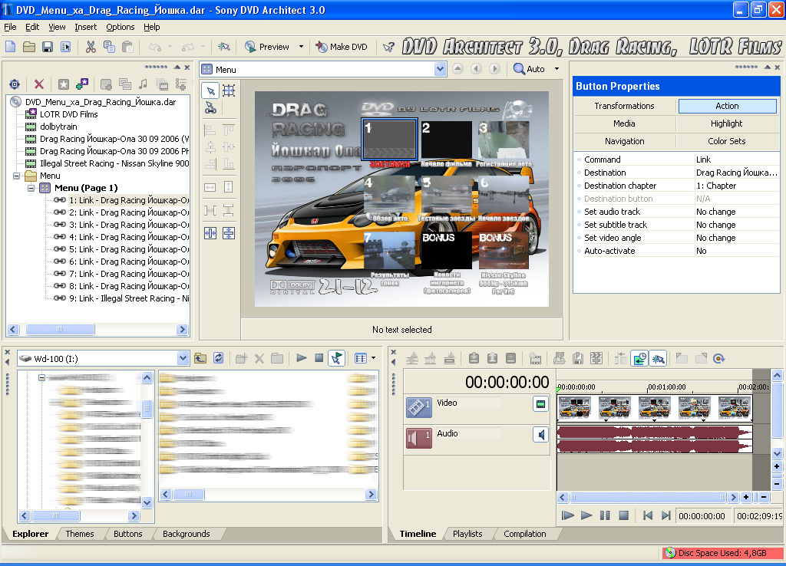Cut selection with the scissors icon
This screenshot has height=566, width=786.
click(x=91, y=47)
